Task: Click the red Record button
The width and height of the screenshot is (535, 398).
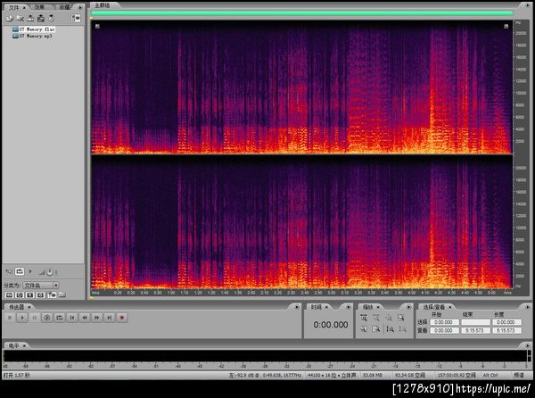Action: (122, 318)
